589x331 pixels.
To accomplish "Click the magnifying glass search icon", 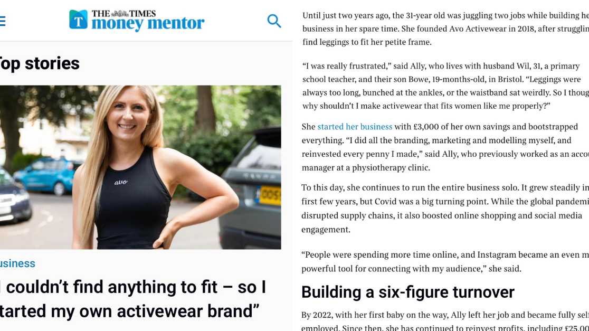I will (x=274, y=21).
